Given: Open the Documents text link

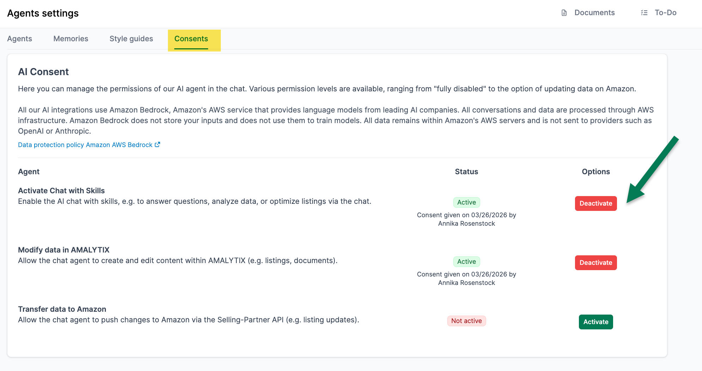Looking at the screenshot, I should click(594, 13).
